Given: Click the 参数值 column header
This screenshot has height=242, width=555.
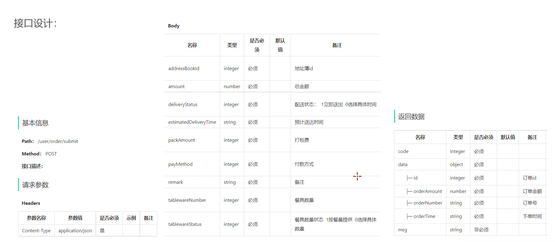Looking at the screenshot, I should (75, 218).
